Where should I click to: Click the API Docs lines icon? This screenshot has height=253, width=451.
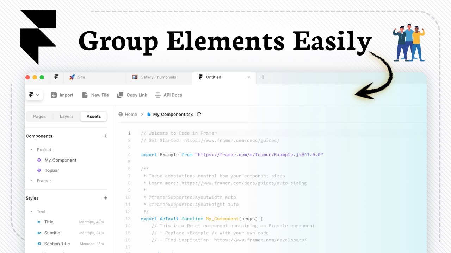(x=157, y=95)
